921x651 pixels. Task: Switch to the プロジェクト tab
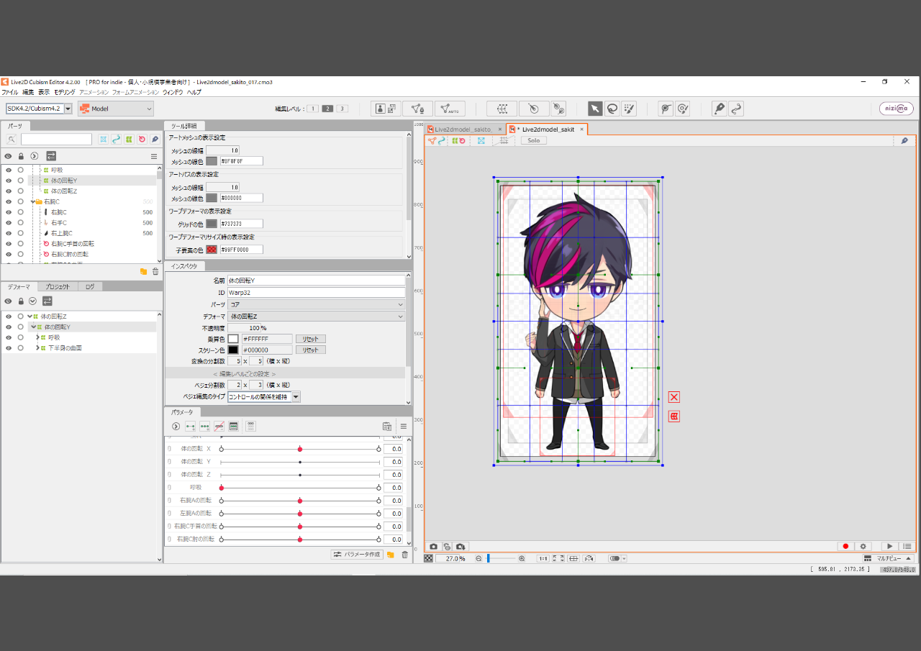(58, 286)
